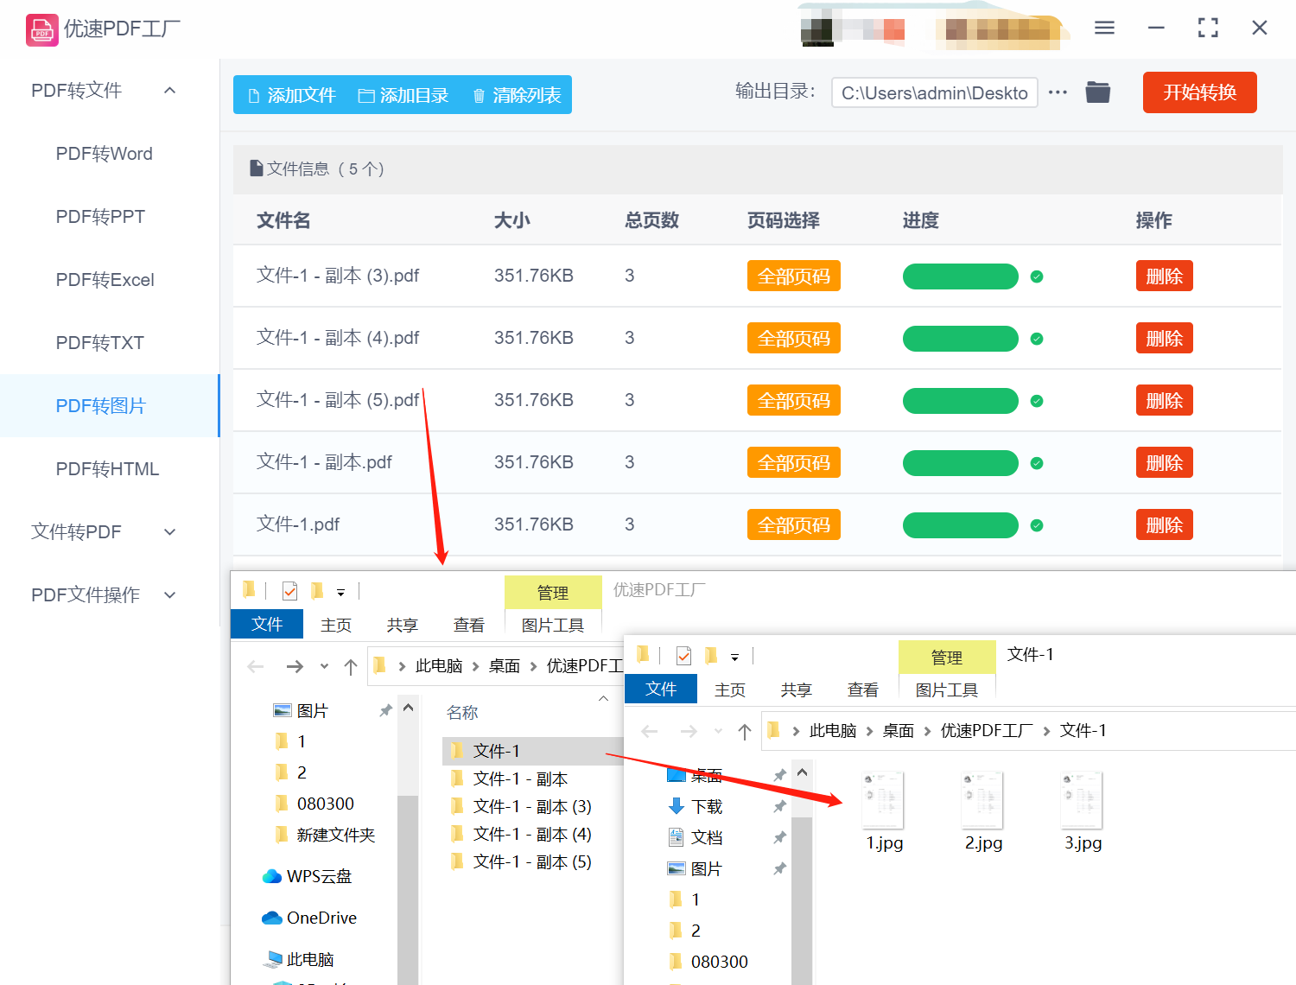Collapse the PDF转文件 sidebar section
The height and width of the screenshot is (985, 1296).
170,90
